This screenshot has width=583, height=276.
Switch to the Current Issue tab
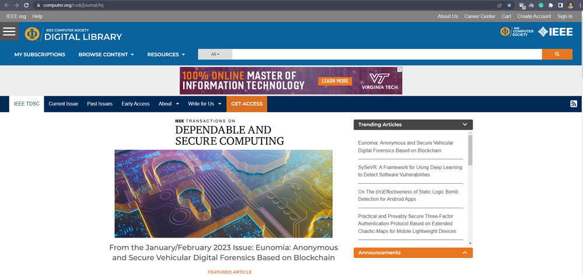click(63, 104)
